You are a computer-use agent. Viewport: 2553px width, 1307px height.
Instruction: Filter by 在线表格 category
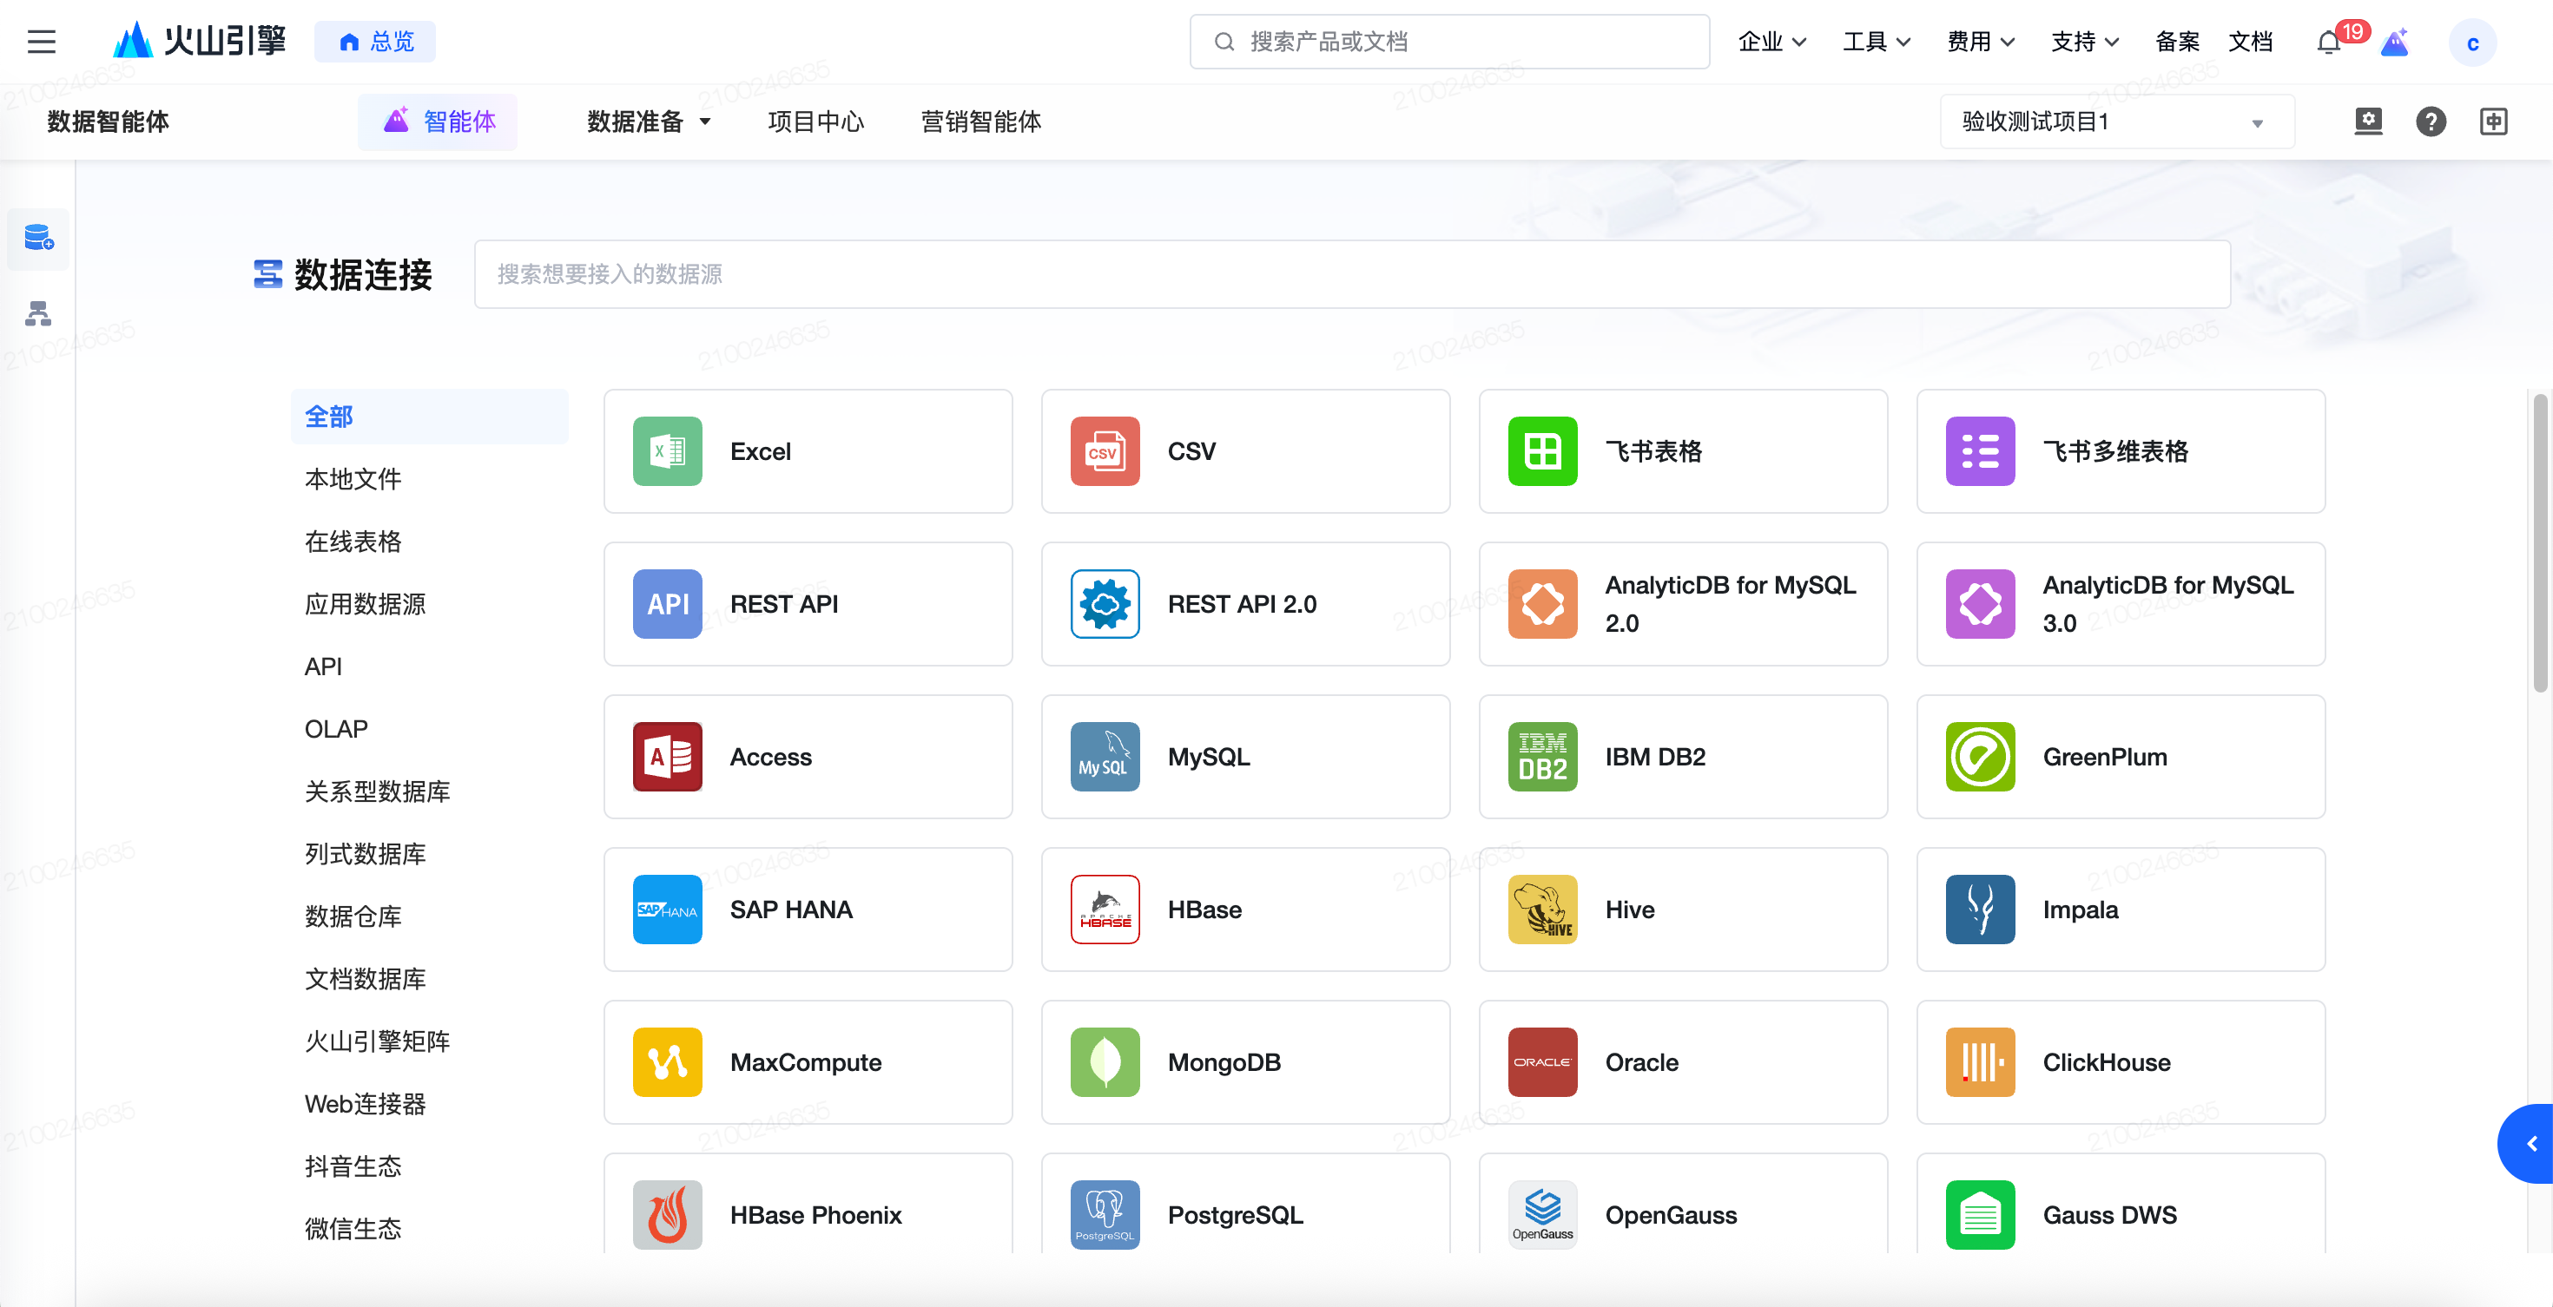tap(353, 542)
